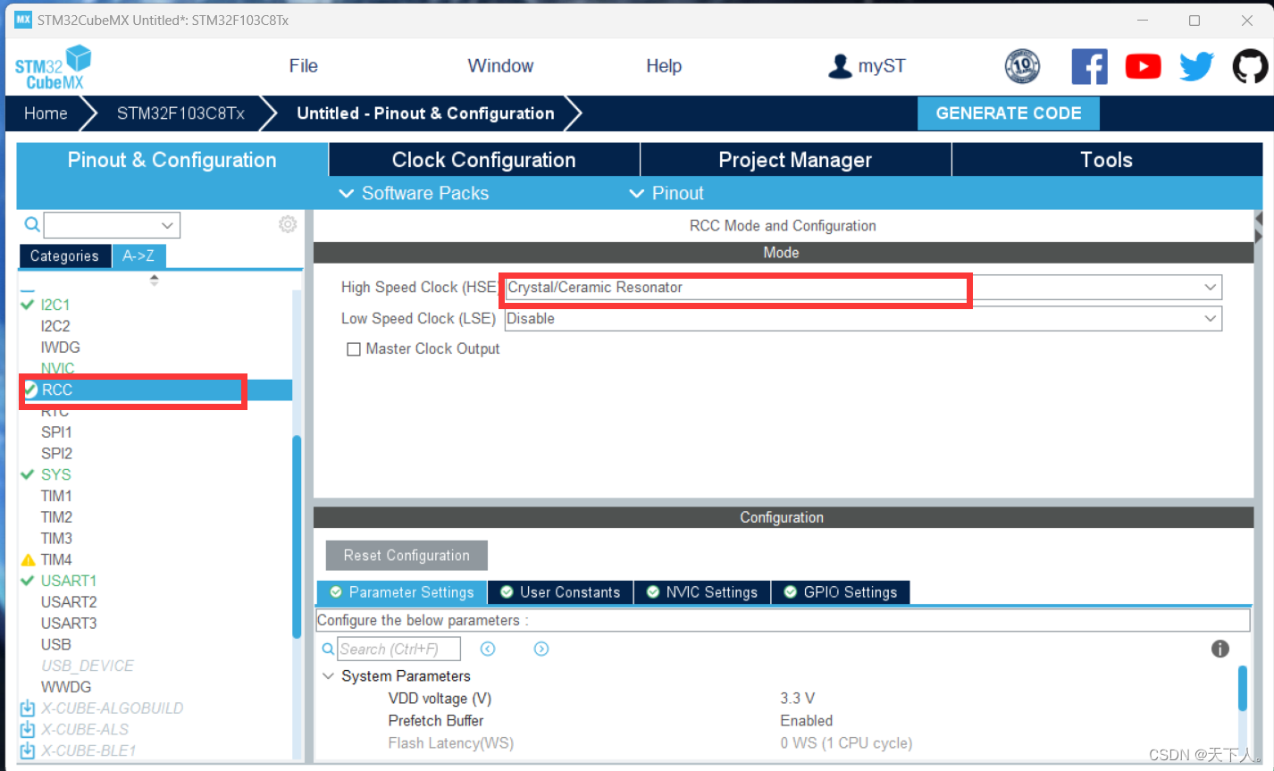Collapse the System Parameters section

click(329, 676)
